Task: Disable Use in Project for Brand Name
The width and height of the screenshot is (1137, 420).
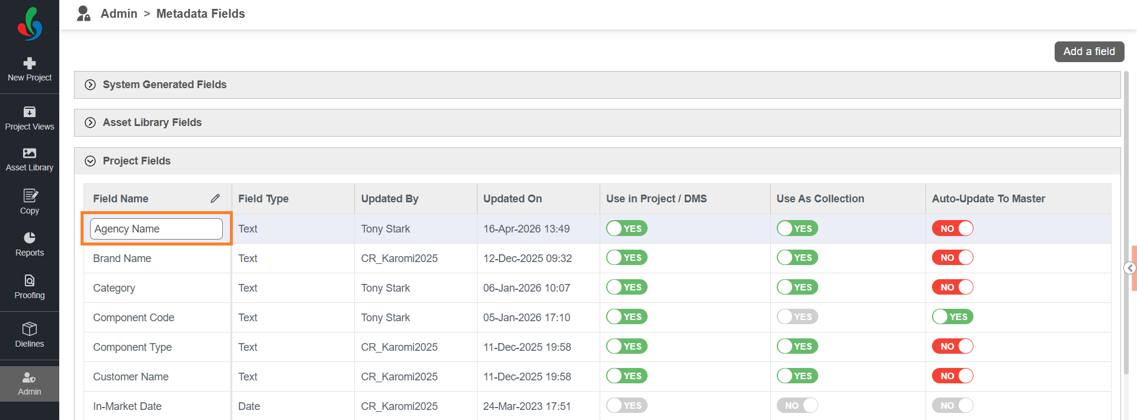Action: click(x=626, y=258)
